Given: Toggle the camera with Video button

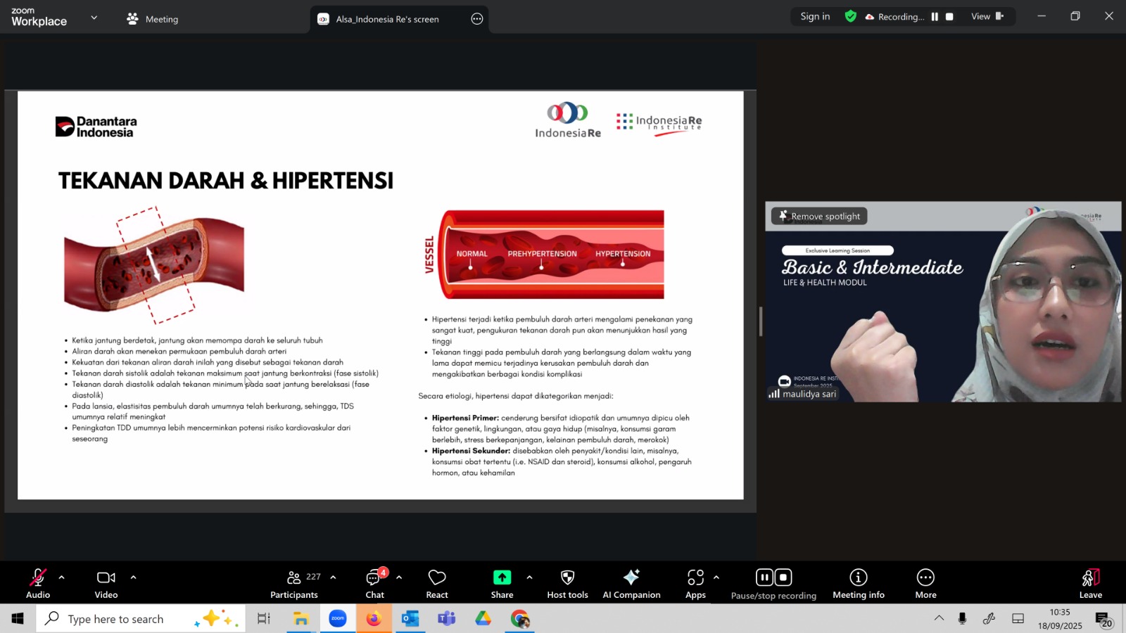Looking at the screenshot, I should pos(106,584).
